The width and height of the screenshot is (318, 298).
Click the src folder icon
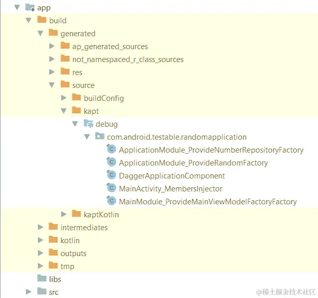pyautogui.click(x=42, y=291)
